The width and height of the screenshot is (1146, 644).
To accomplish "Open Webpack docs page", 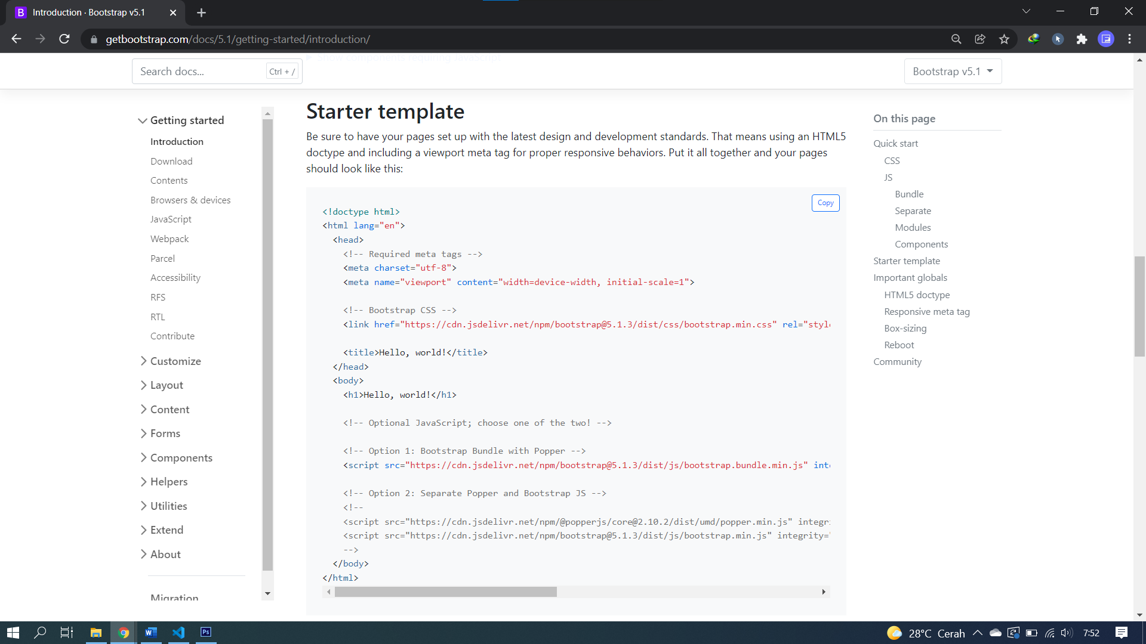I will (x=170, y=239).
